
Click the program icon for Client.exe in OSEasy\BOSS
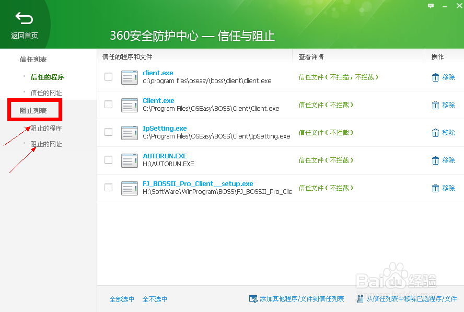click(x=129, y=105)
